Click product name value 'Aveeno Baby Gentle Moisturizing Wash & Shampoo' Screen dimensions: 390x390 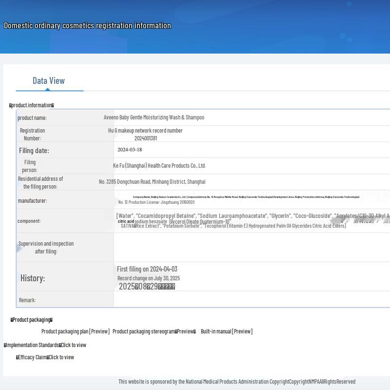154,117
